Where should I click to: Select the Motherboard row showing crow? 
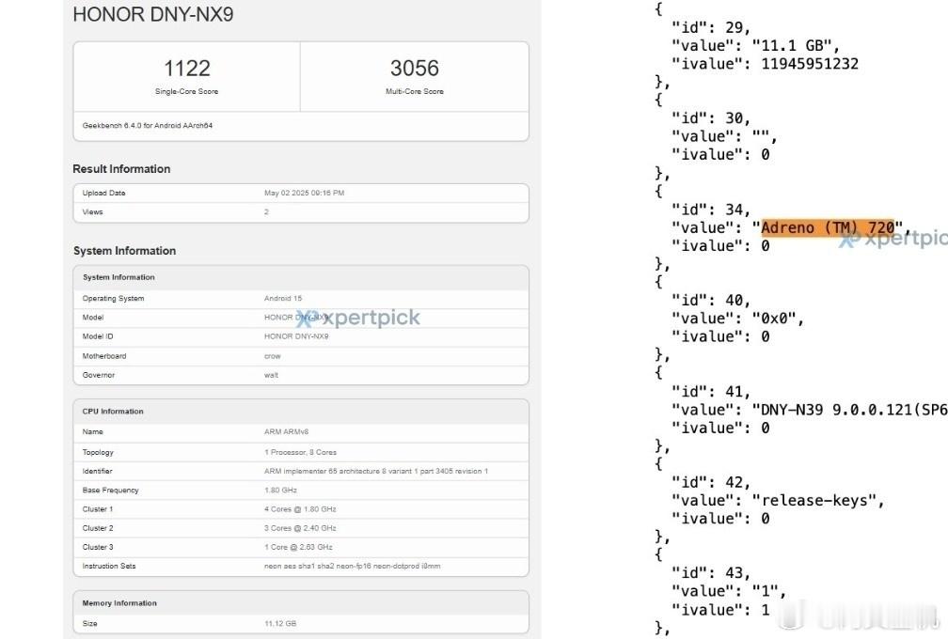(x=301, y=356)
